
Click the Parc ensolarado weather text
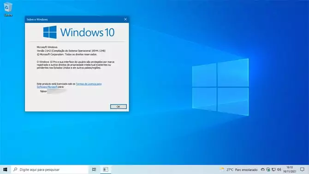coord(246,169)
